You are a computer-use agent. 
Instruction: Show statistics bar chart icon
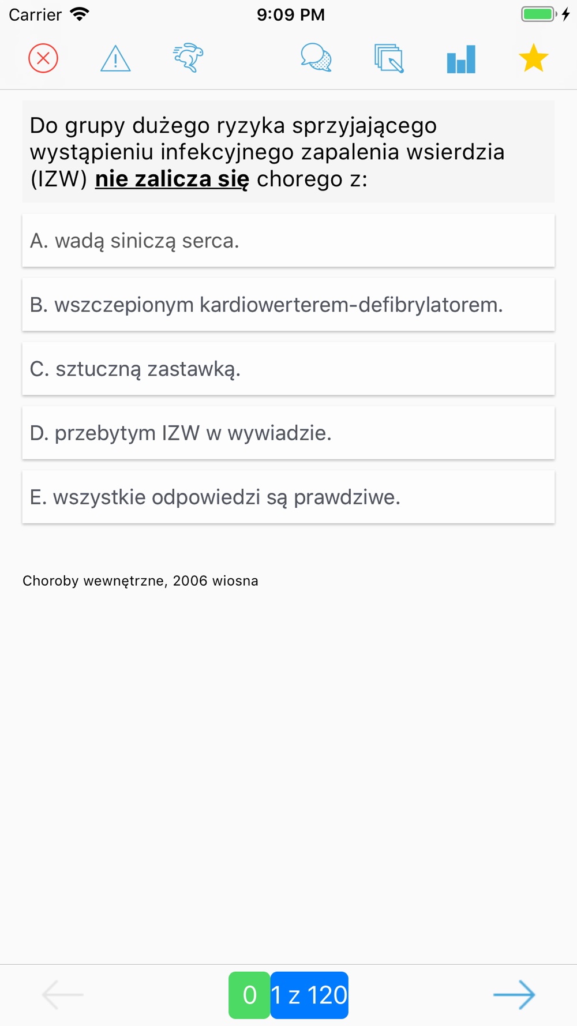[461, 59]
